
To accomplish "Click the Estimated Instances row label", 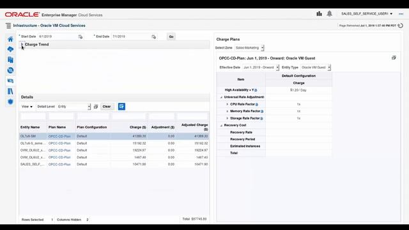I will pyautogui.click(x=245, y=146).
